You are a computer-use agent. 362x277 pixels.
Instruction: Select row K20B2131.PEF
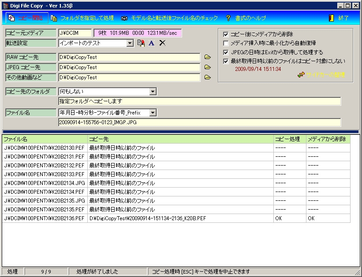176,157
